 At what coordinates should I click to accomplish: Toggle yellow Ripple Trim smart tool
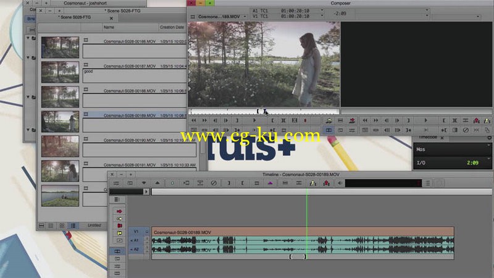[119, 233]
